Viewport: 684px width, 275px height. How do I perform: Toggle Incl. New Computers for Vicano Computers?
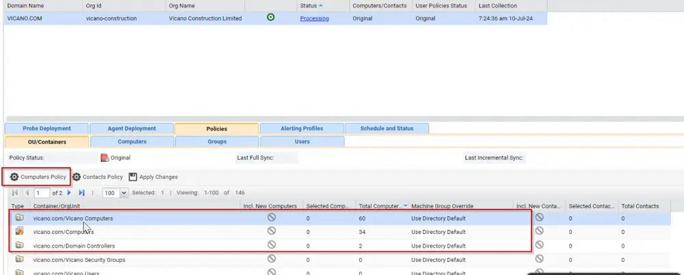pos(272,217)
